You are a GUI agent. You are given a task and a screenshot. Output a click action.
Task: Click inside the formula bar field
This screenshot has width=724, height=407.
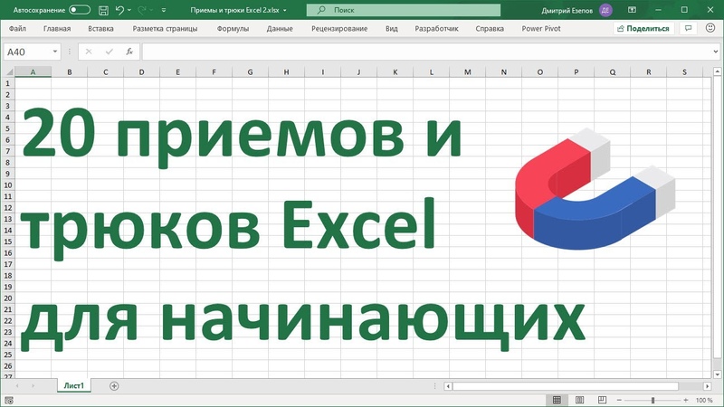426,52
